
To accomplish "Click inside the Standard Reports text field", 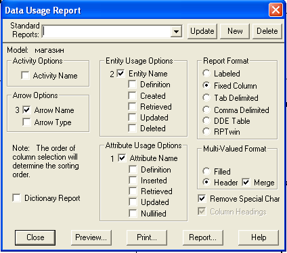I will (106, 32).
